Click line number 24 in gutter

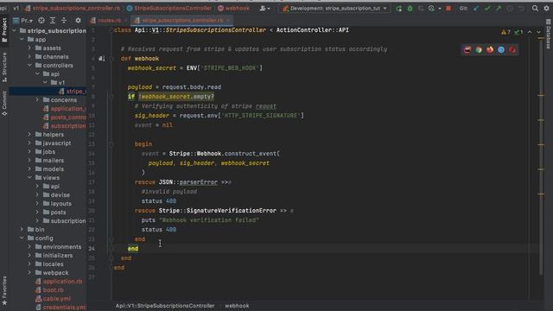coord(92,249)
